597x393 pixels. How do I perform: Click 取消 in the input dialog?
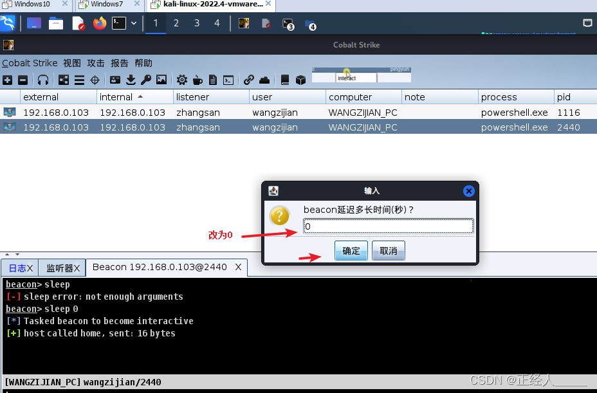389,251
